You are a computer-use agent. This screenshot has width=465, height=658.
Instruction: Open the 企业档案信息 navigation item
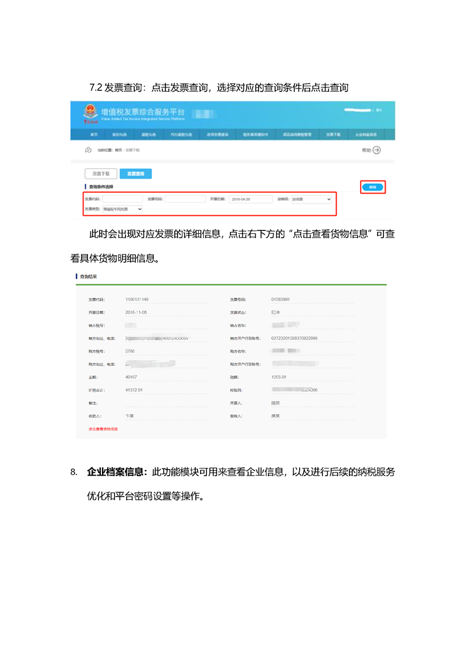click(366, 135)
